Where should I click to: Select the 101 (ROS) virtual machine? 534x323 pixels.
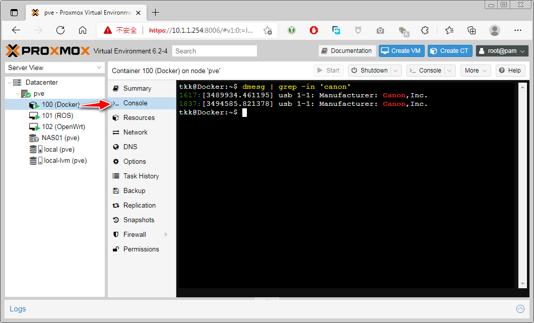tap(57, 116)
